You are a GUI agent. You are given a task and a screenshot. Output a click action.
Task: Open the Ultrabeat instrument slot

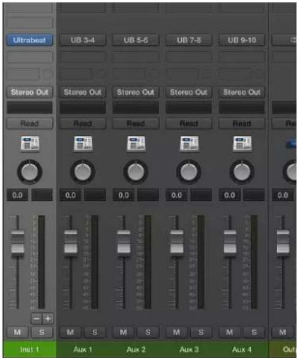point(29,40)
